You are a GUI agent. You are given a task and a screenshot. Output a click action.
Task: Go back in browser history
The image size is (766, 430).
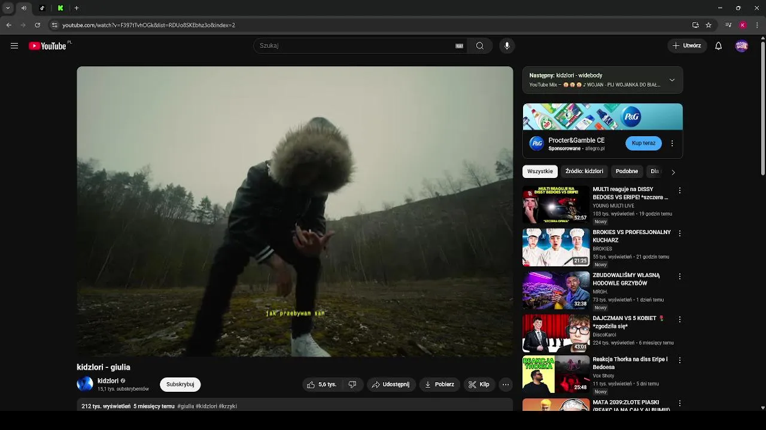[8, 25]
